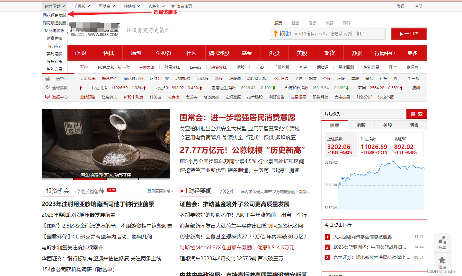Click rank number 1 badge in 今日点击排行
This screenshot has height=276, width=462.
tap(327, 237)
